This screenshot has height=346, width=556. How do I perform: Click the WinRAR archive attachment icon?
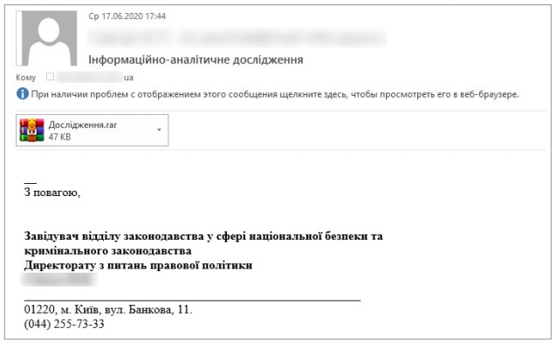[32, 131]
